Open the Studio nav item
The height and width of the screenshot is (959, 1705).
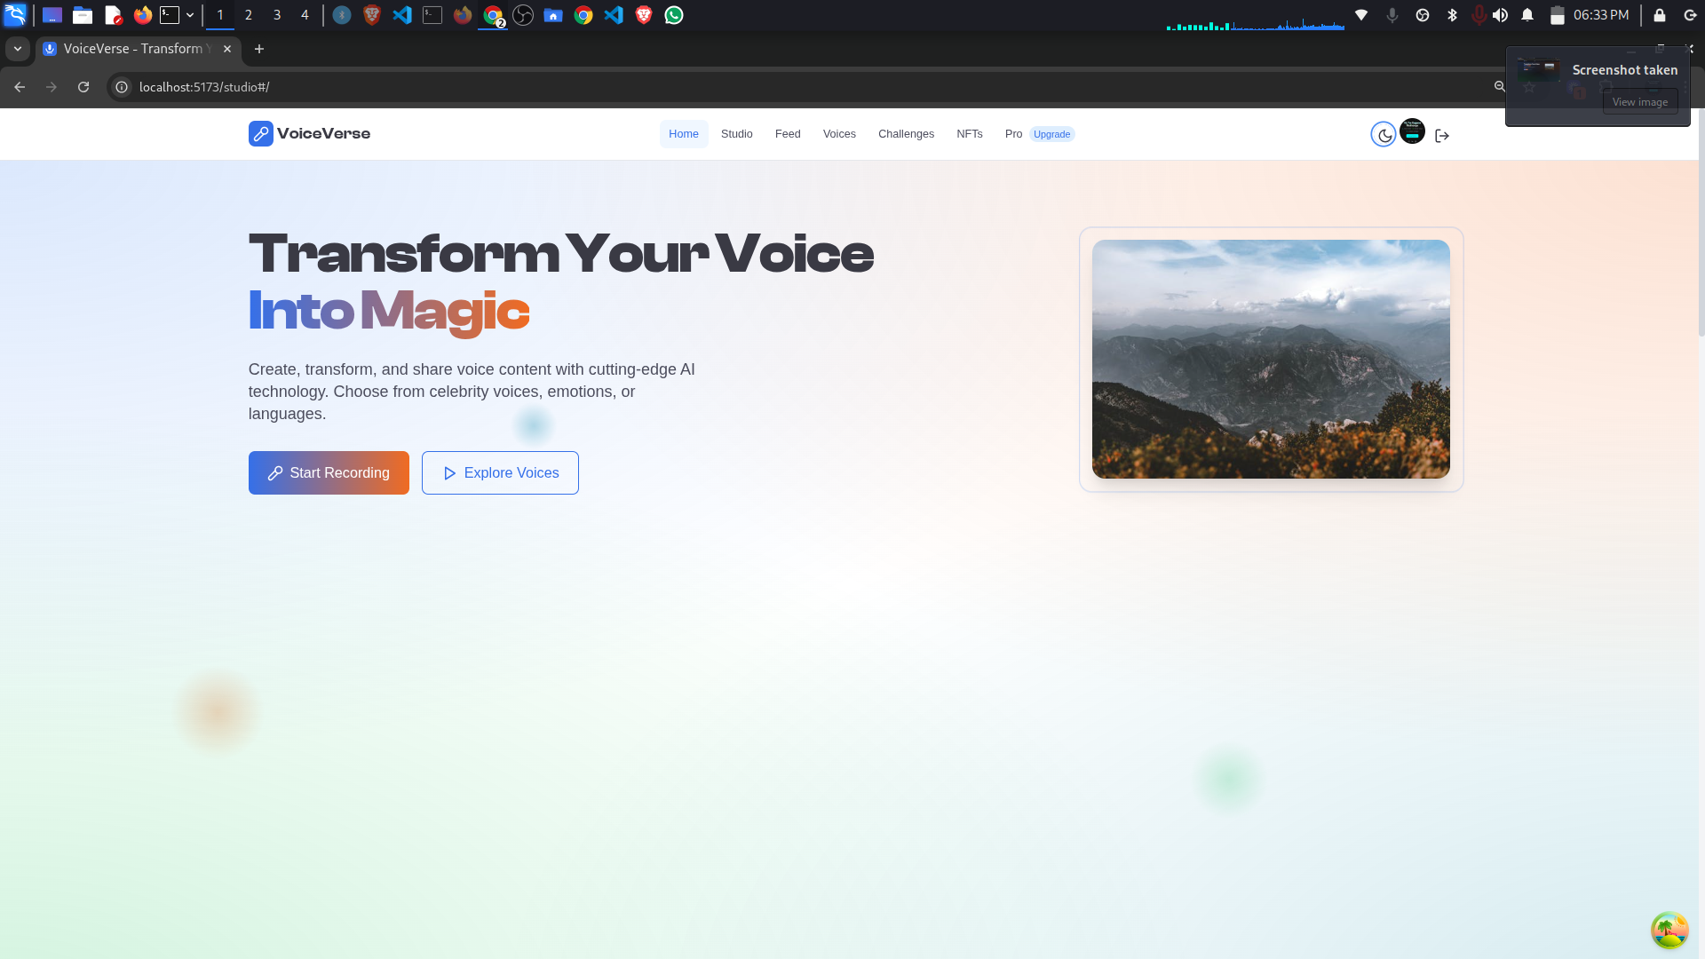coord(736,134)
